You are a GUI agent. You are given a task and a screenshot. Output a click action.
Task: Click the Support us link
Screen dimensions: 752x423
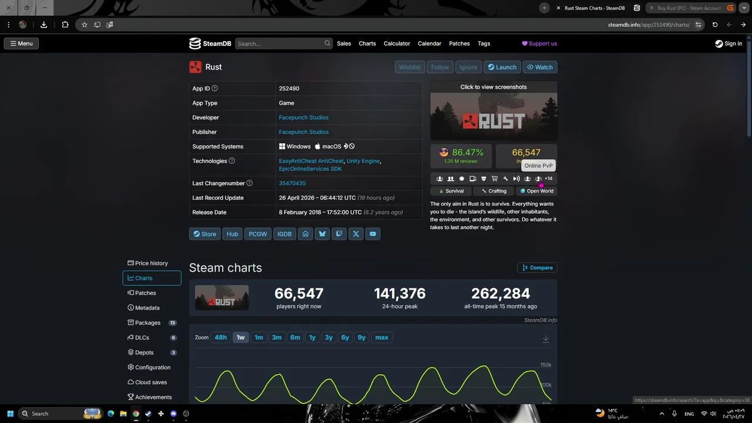click(539, 43)
